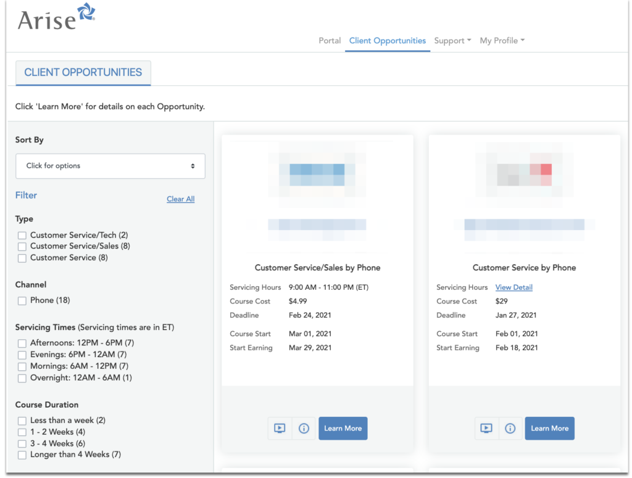Check the Phone (18) channel filter
The height and width of the screenshot is (478, 632).
22,300
